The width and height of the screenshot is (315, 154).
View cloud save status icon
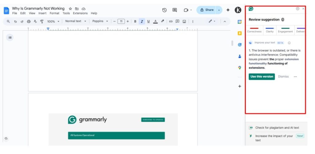[84, 9]
